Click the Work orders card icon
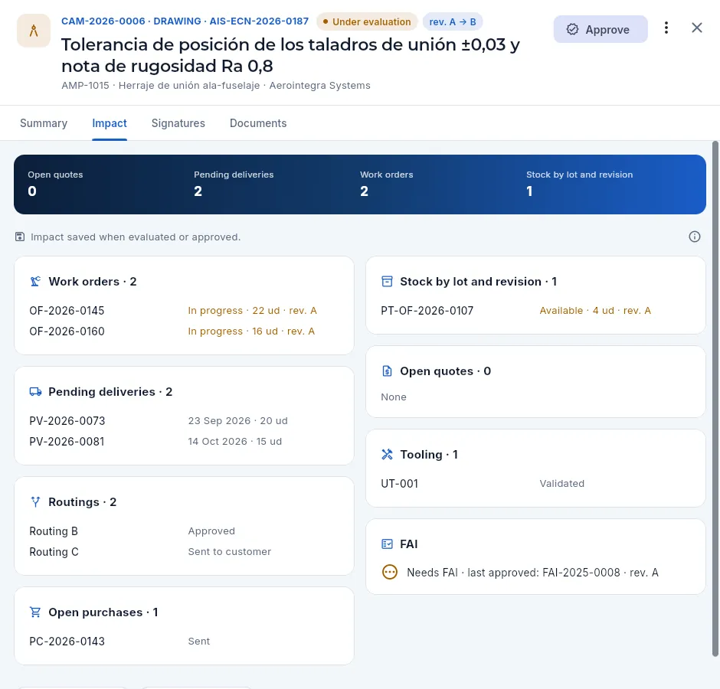This screenshot has height=689, width=720. 35,282
